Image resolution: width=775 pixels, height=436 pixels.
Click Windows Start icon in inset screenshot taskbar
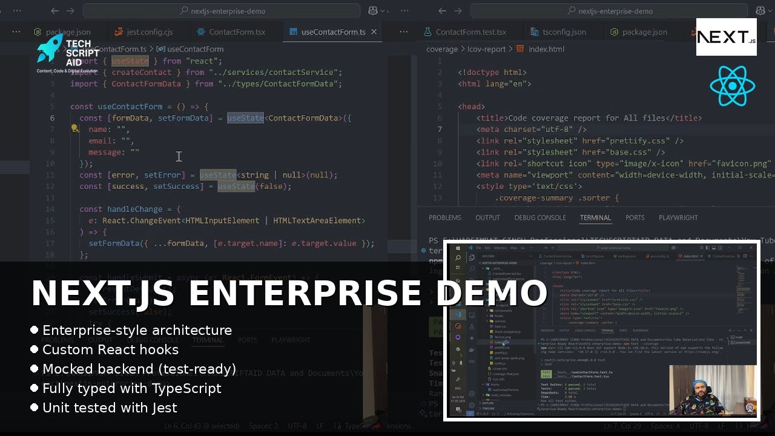click(458, 248)
